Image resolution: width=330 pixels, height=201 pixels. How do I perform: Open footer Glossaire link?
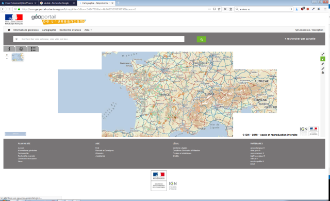pos(100,153)
